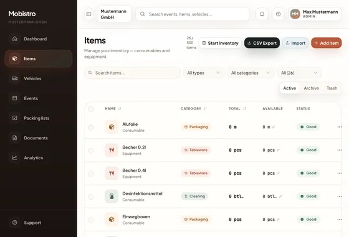Switch to the Trash tab

[x=332, y=88]
